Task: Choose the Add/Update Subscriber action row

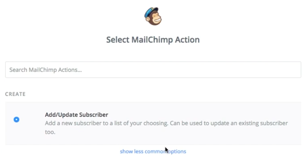Action: coord(153,123)
